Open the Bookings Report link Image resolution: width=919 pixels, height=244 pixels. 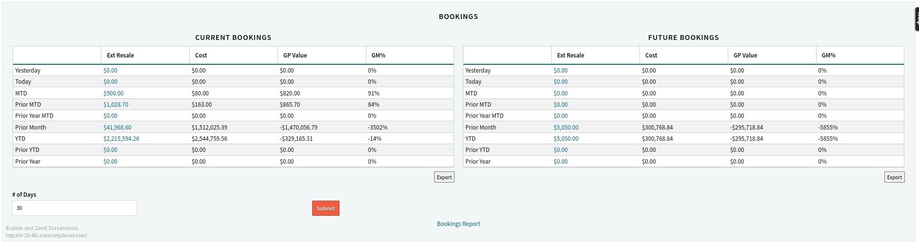[458, 224]
